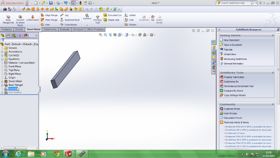The height and width of the screenshot is (158, 280).
Task: Open the Hide/Show Items dropdown
Action: point(136,35)
